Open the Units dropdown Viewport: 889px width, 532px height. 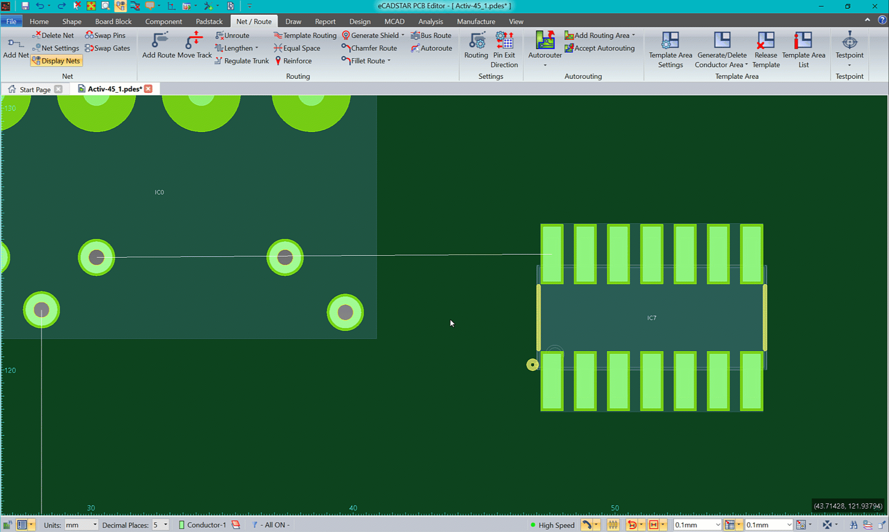81,525
